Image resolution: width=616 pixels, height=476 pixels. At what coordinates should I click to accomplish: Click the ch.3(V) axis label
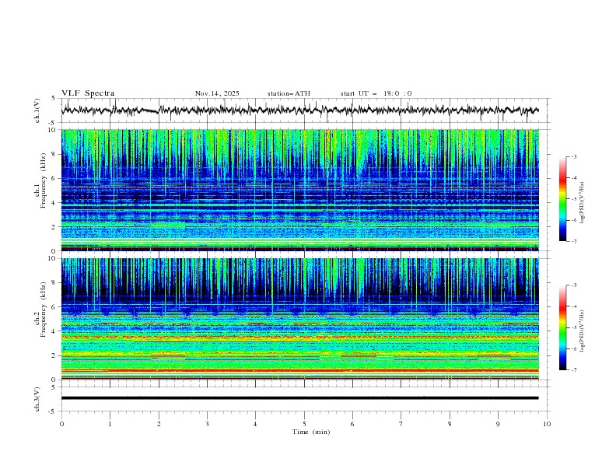tap(37, 398)
